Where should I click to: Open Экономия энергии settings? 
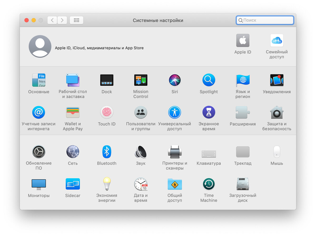pyautogui.click(x=107, y=184)
